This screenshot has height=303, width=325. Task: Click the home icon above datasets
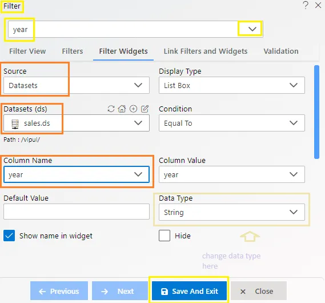122,109
